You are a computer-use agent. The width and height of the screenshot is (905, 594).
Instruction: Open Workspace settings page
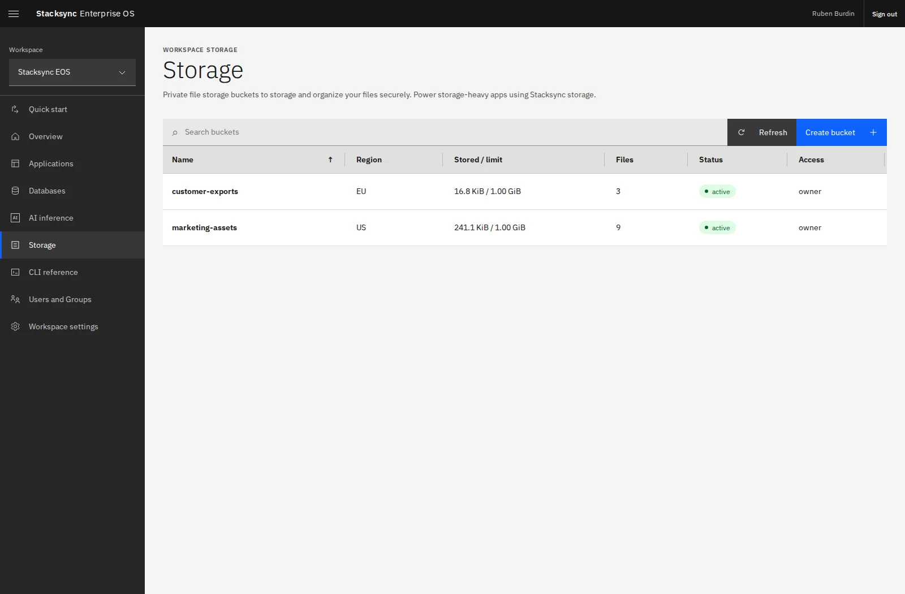(x=72, y=326)
